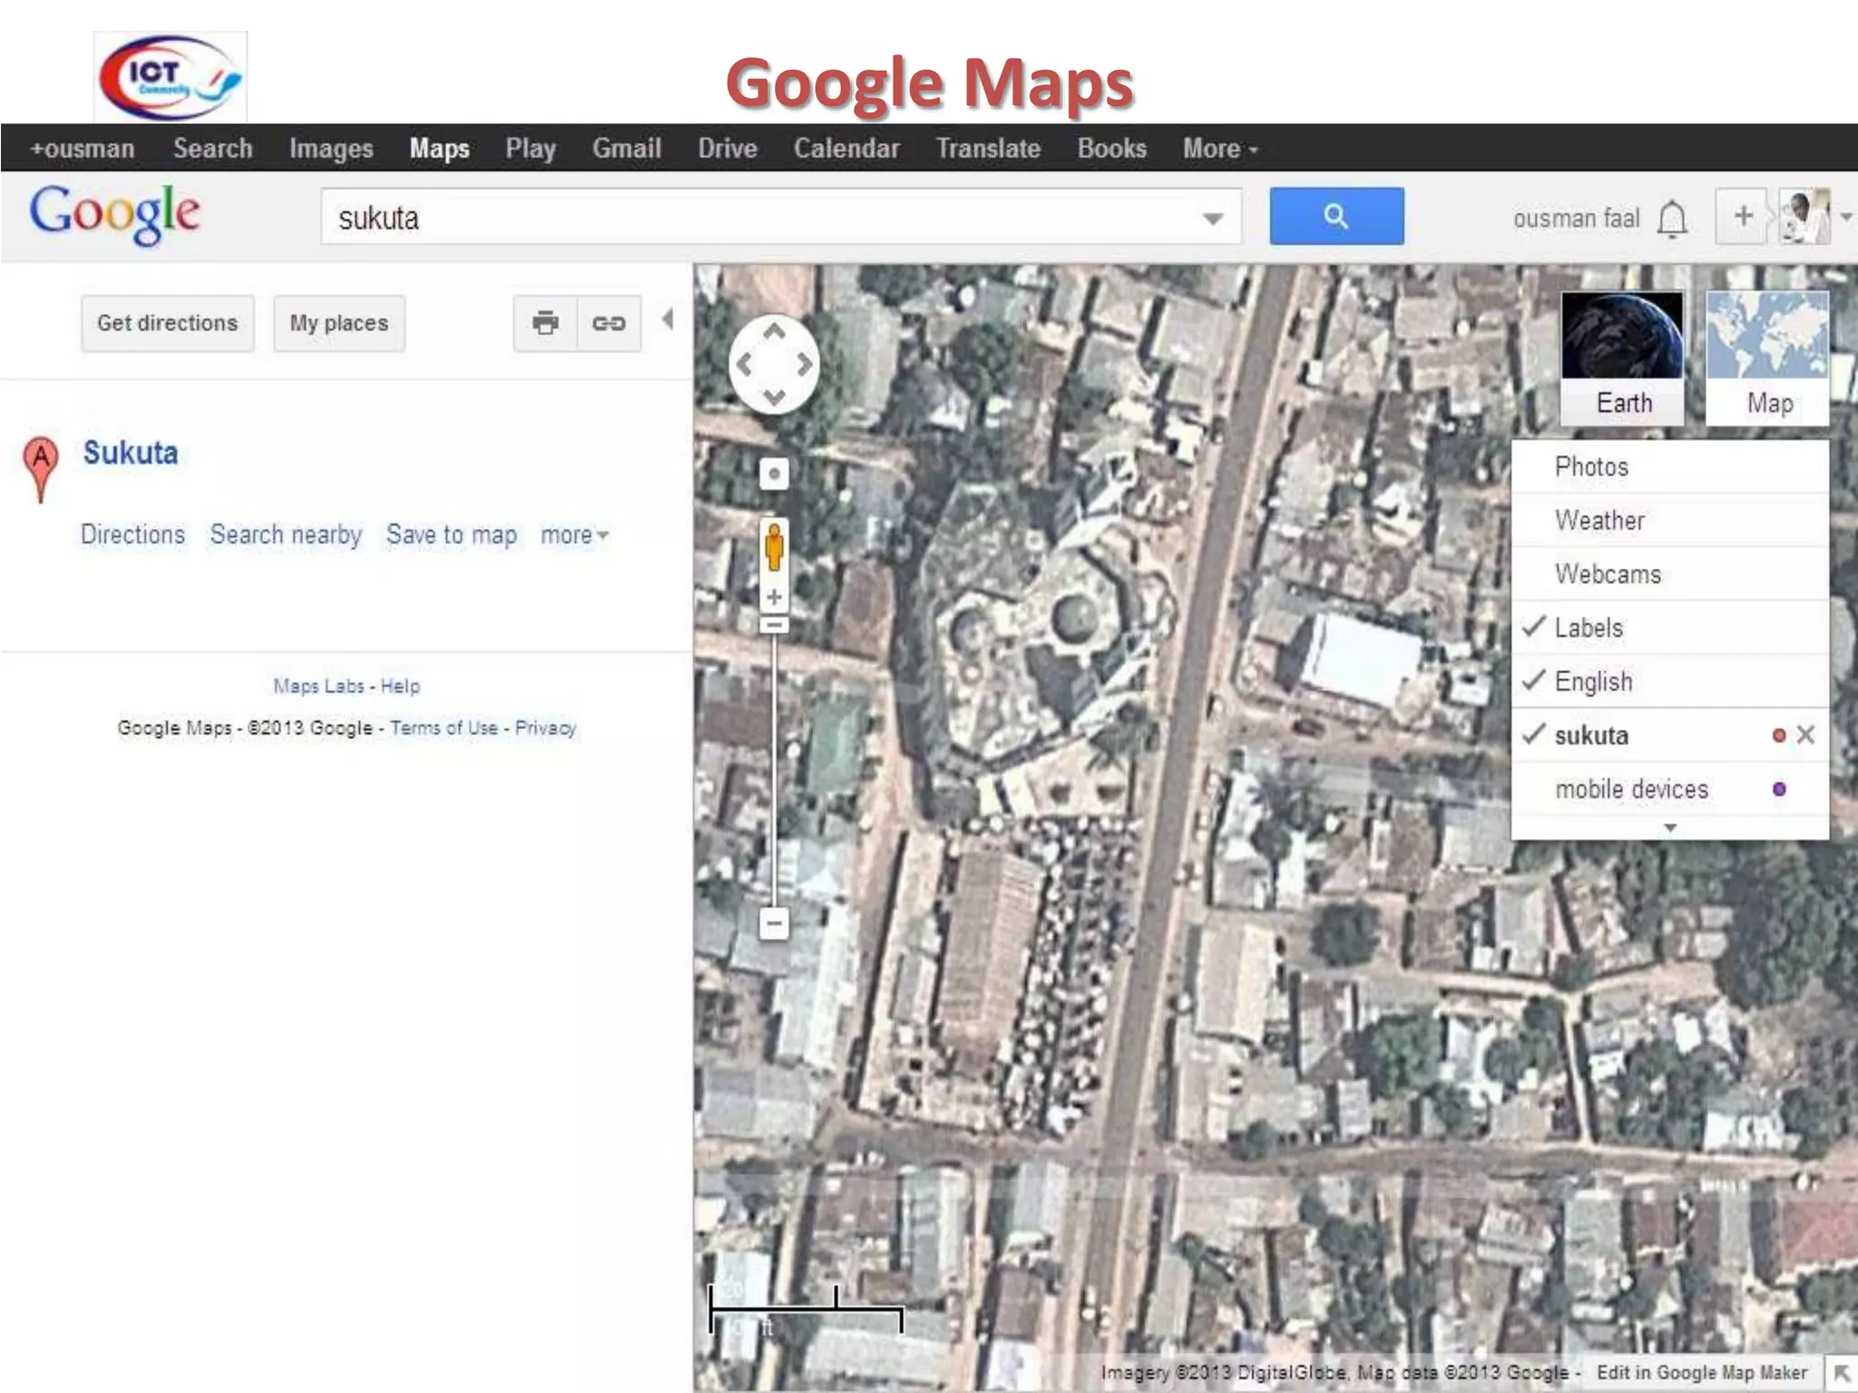Open the Terms of Use link

coord(445,727)
